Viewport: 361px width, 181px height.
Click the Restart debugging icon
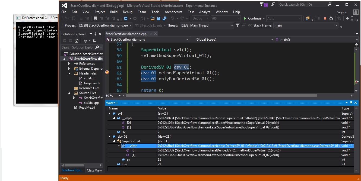(x=331, y=18)
